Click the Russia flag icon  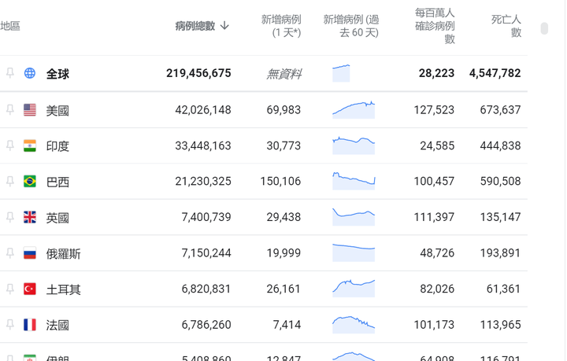click(x=30, y=253)
